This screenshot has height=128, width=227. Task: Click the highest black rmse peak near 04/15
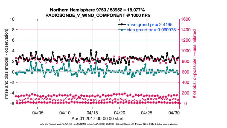click(x=91, y=50)
